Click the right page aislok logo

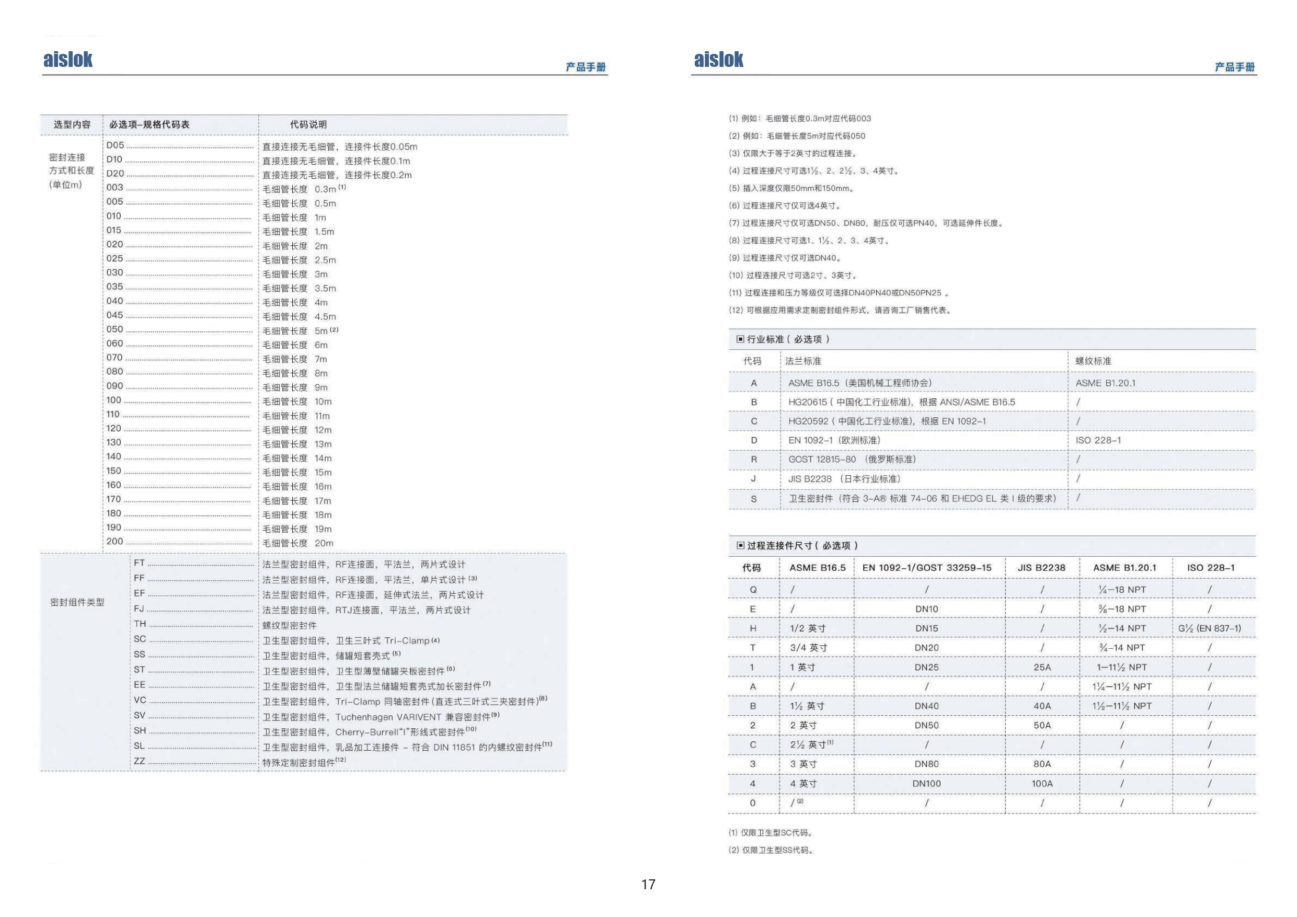pos(718,59)
